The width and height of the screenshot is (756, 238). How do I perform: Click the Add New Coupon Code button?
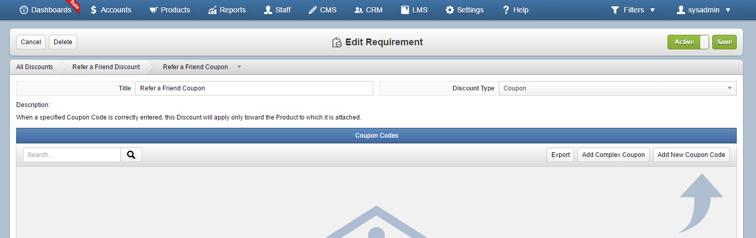point(691,155)
